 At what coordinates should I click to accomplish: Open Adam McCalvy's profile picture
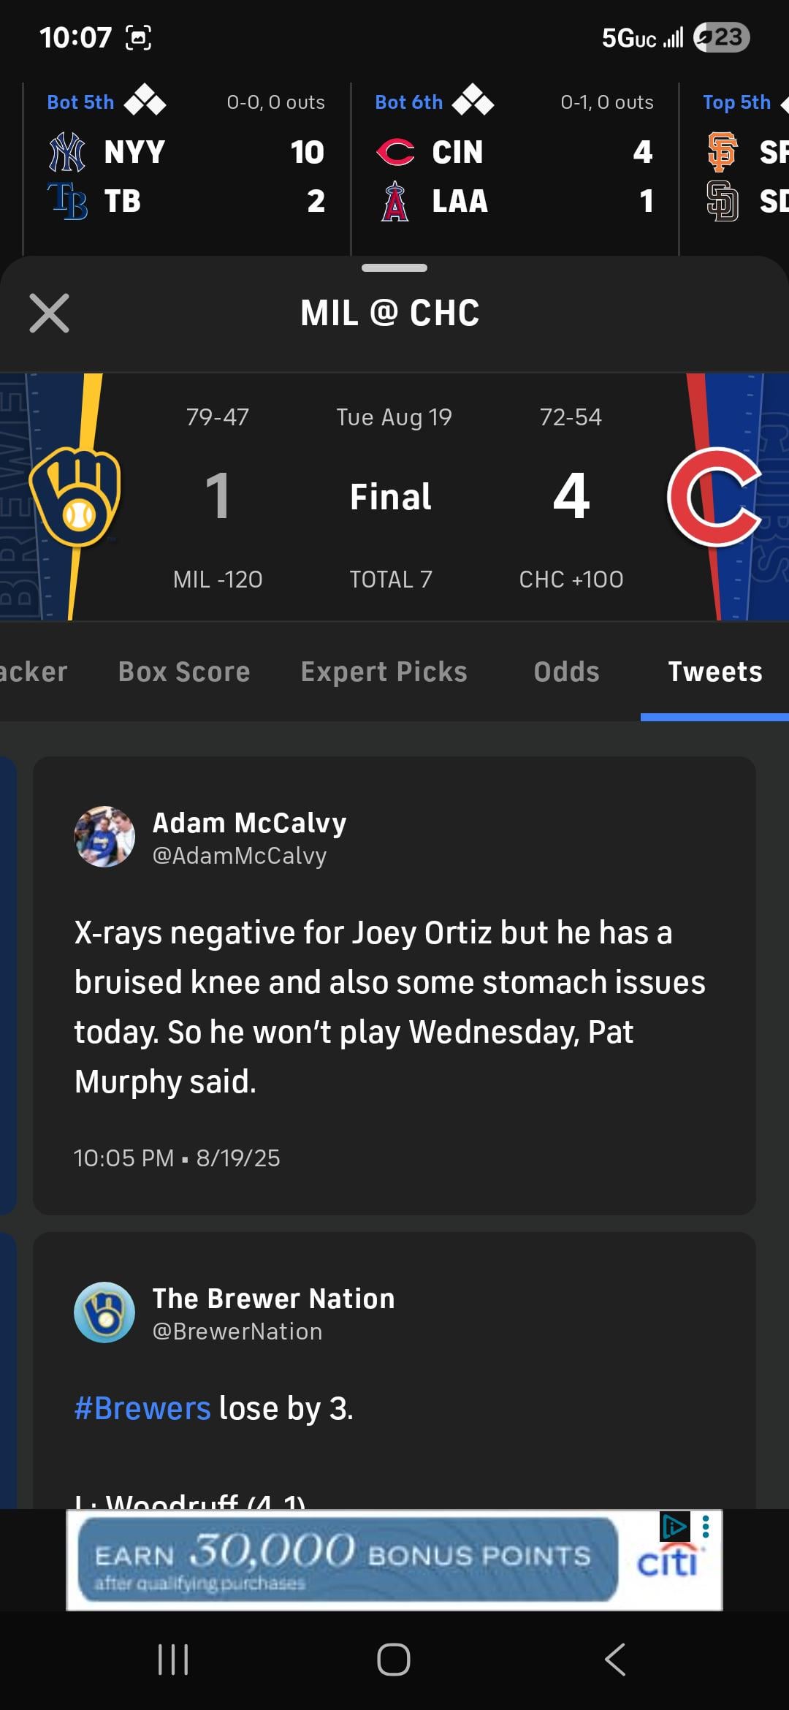(x=104, y=837)
